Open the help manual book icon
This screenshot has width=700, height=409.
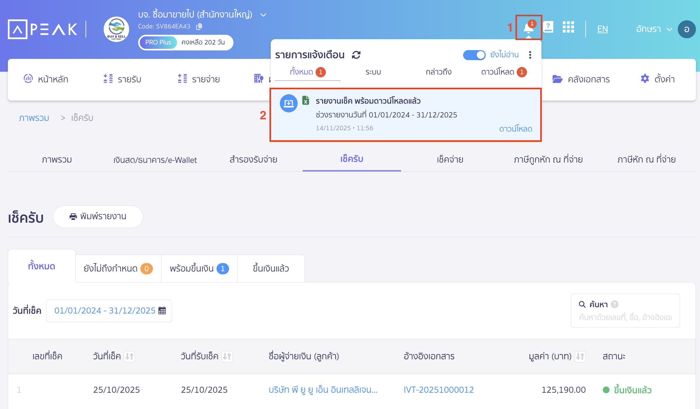coord(548,27)
